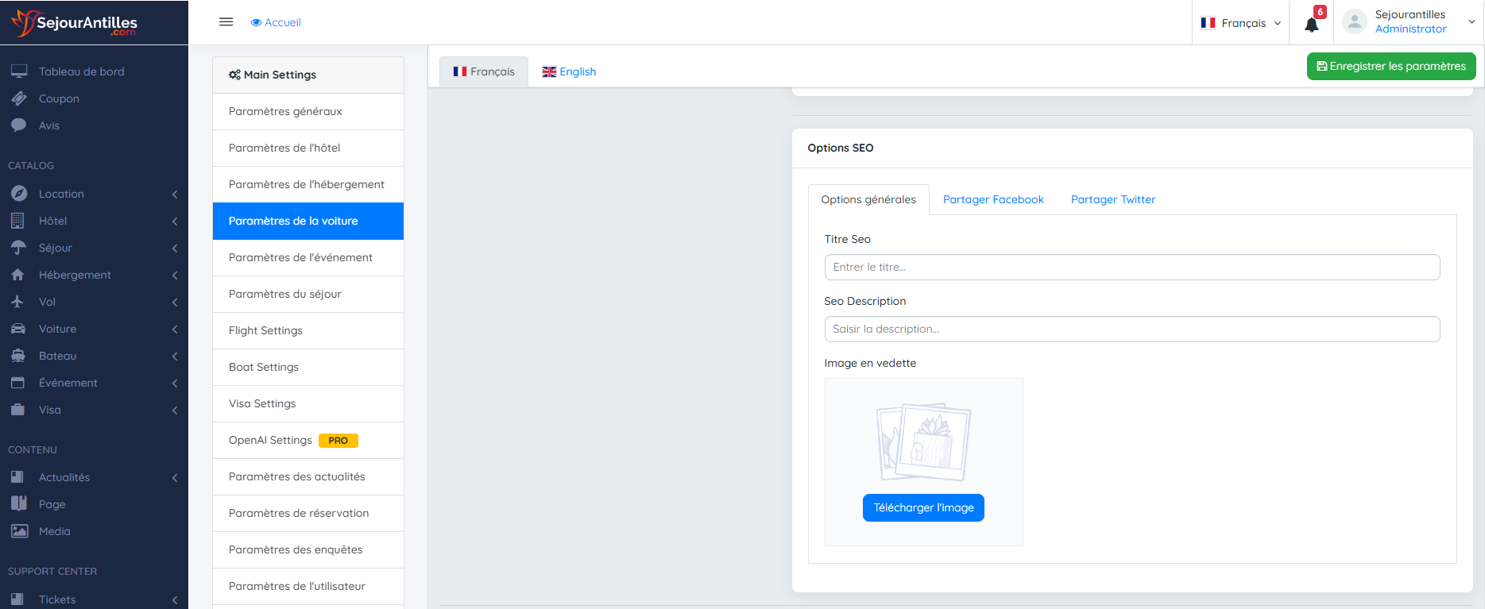This screenshot has height=609, width=1485.
Task: Click the Coupon ticket icon in sidebar
Action: (x=19, y=98)
